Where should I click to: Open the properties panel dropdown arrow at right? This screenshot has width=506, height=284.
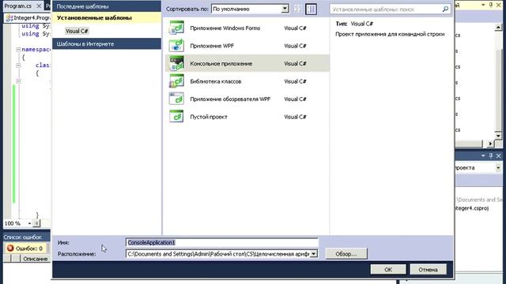click(498, 167)
